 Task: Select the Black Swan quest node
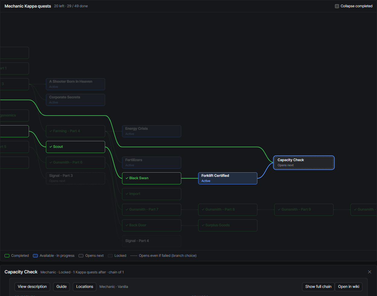tap(152, 178)
